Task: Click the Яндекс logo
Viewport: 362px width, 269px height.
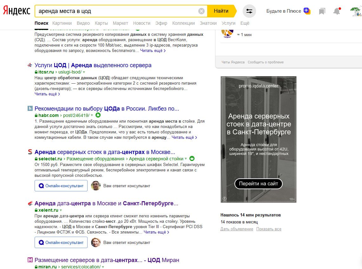Action: [16, 11]
